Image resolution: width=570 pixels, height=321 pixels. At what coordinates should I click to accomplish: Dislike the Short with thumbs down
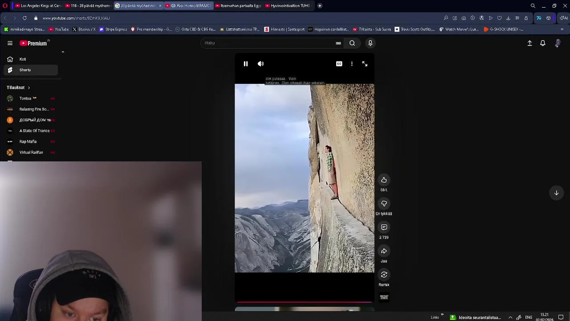pyautogui.click(x=384, y=203)
